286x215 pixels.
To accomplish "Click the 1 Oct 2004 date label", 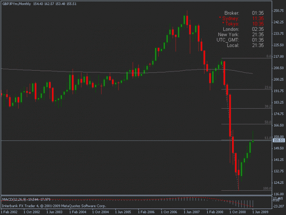I will [101, 212].
